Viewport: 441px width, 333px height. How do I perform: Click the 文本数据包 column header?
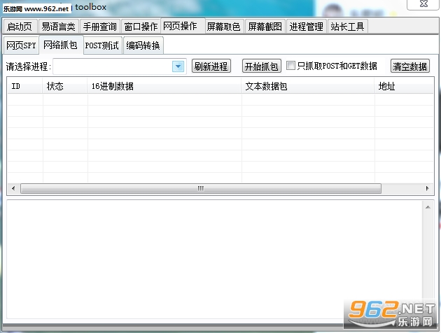[x=308, y=86]
